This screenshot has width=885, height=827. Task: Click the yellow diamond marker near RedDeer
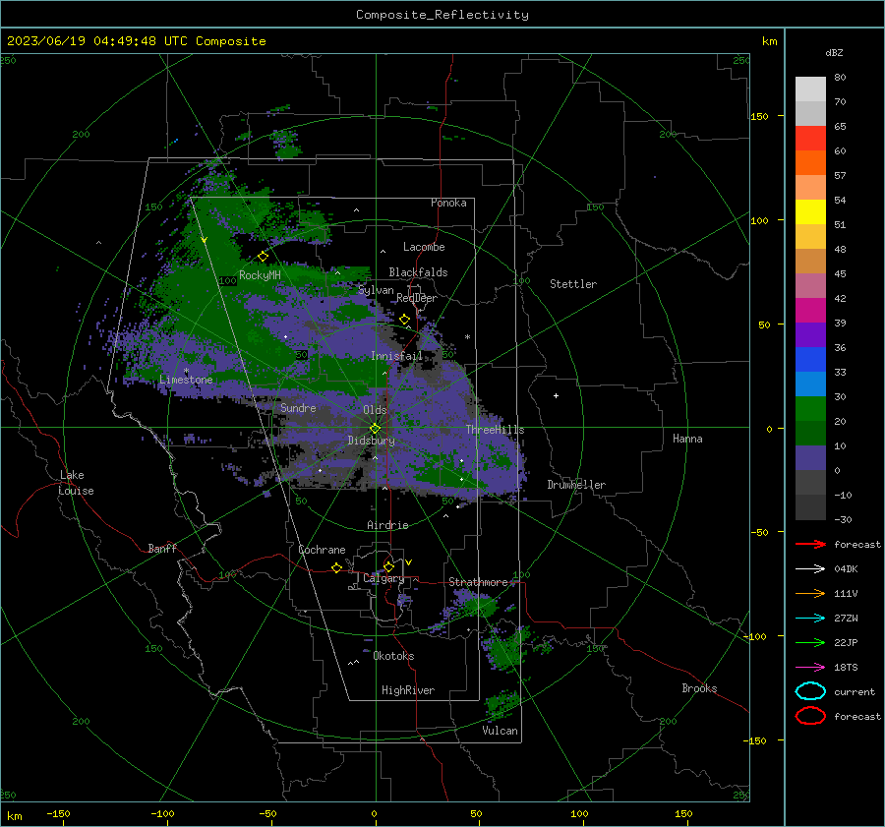point(405,320)
